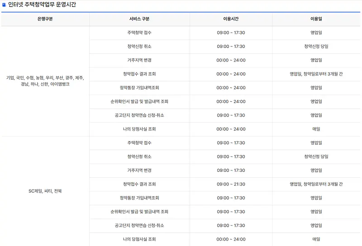Click '영업일, 청약일로부터 3개월 간' in the 기업·국민 group

316,74
